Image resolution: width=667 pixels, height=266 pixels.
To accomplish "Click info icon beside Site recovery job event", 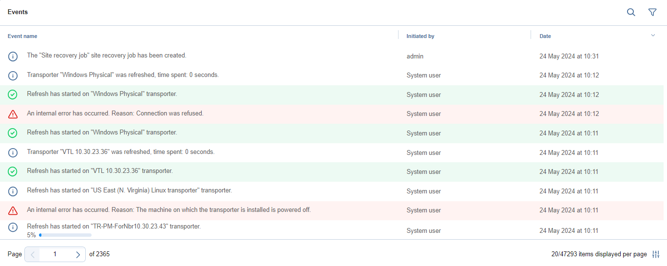I will click(13, 57).
